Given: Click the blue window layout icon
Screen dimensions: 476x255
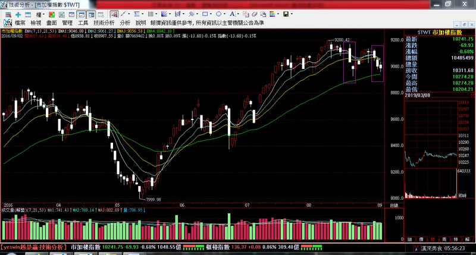Looking at the screenshot, I should (28, 14).
